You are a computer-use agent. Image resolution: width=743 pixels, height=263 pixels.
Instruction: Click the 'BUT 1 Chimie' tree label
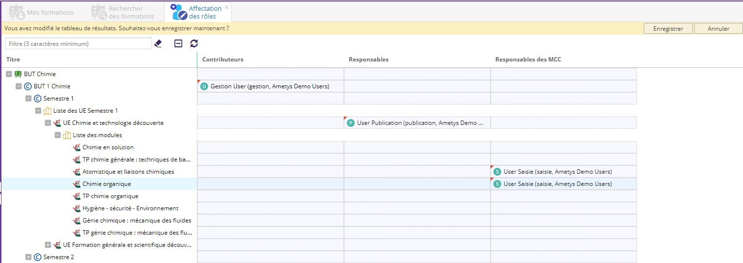coord(52,86)
